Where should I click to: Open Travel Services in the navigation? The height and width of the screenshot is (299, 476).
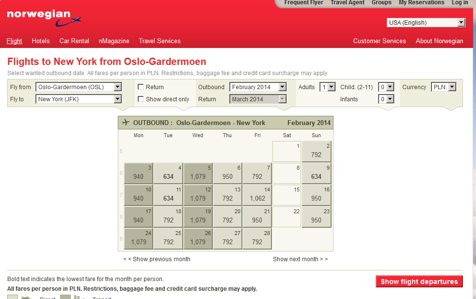[x=159, y=41]
